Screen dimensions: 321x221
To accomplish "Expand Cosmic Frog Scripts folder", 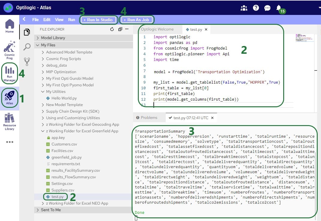I will coord(64,59).
